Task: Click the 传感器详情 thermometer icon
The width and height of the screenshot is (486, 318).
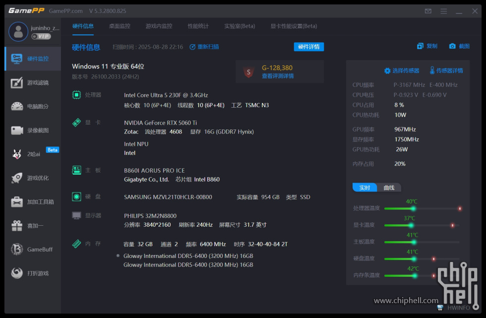Action: pyautogui.click(x=432, y=70)
